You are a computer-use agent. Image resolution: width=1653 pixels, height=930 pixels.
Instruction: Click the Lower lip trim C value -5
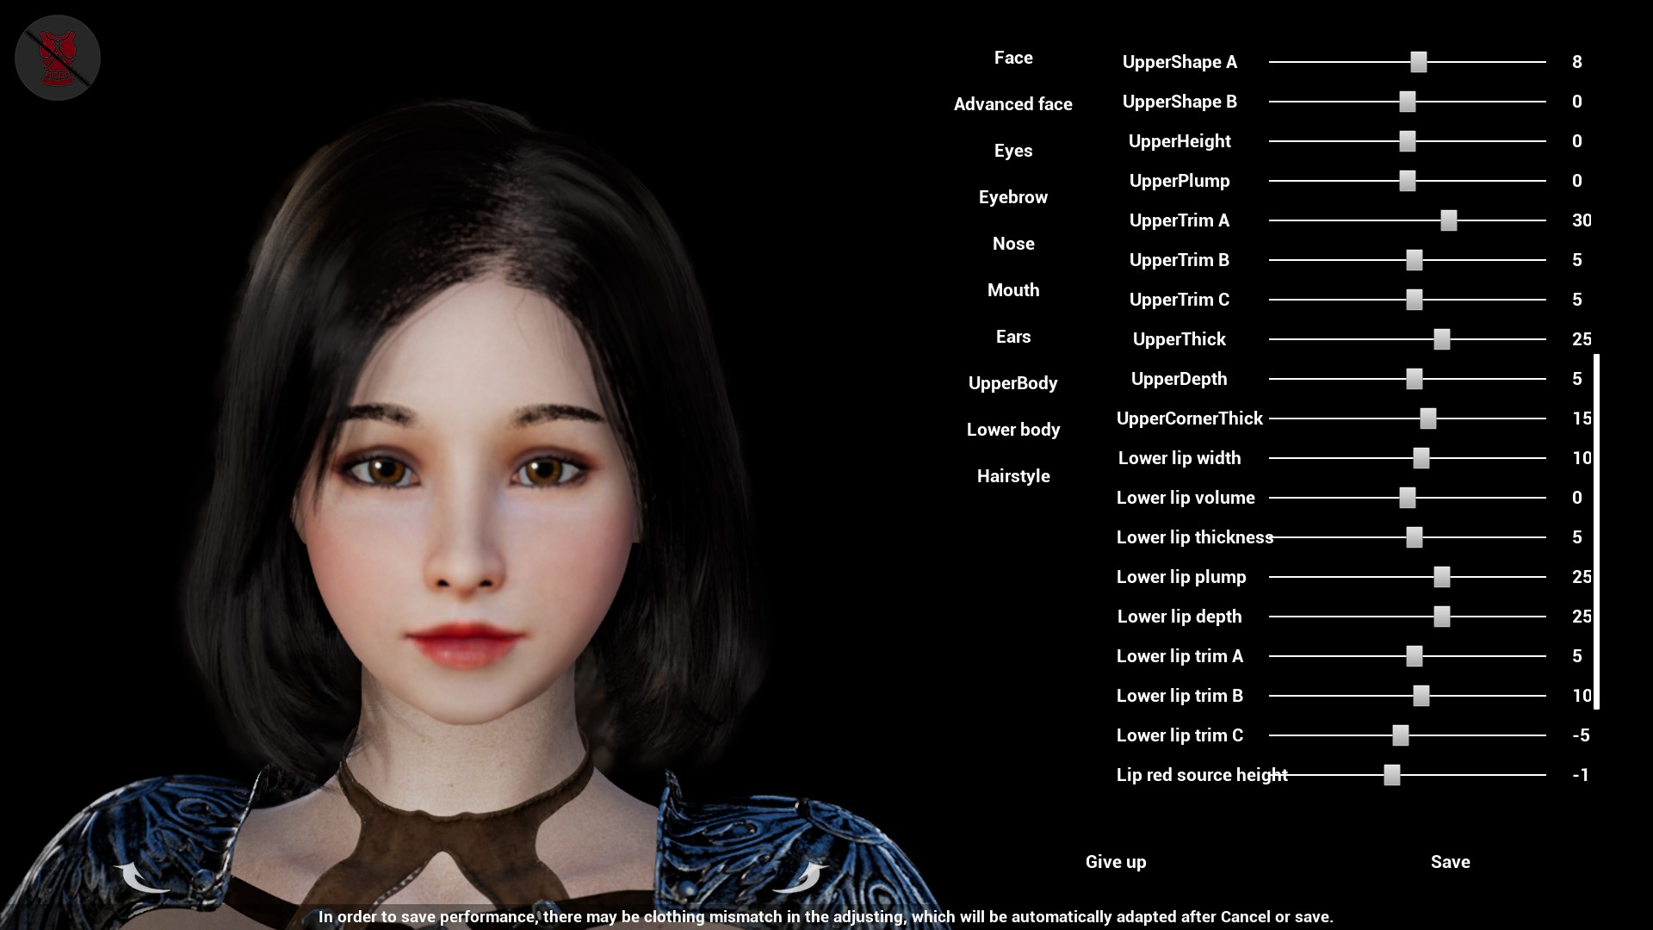(x=1581, y=735)
